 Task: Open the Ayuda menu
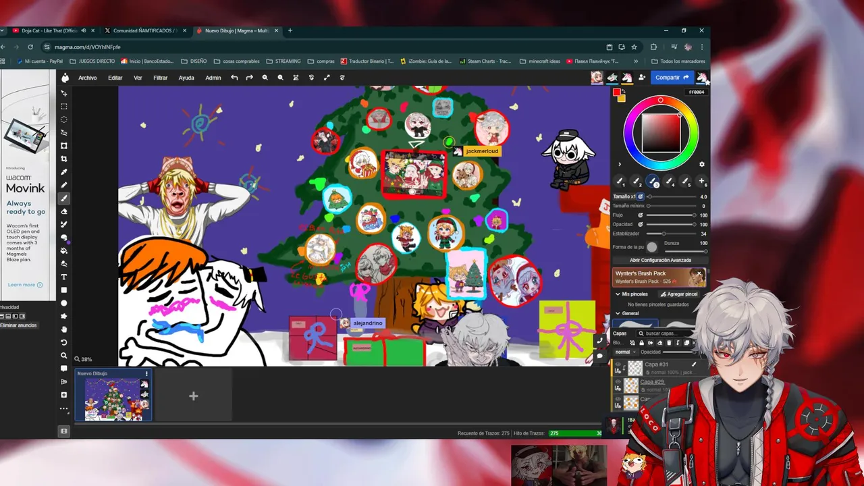(x=186, y=78)
